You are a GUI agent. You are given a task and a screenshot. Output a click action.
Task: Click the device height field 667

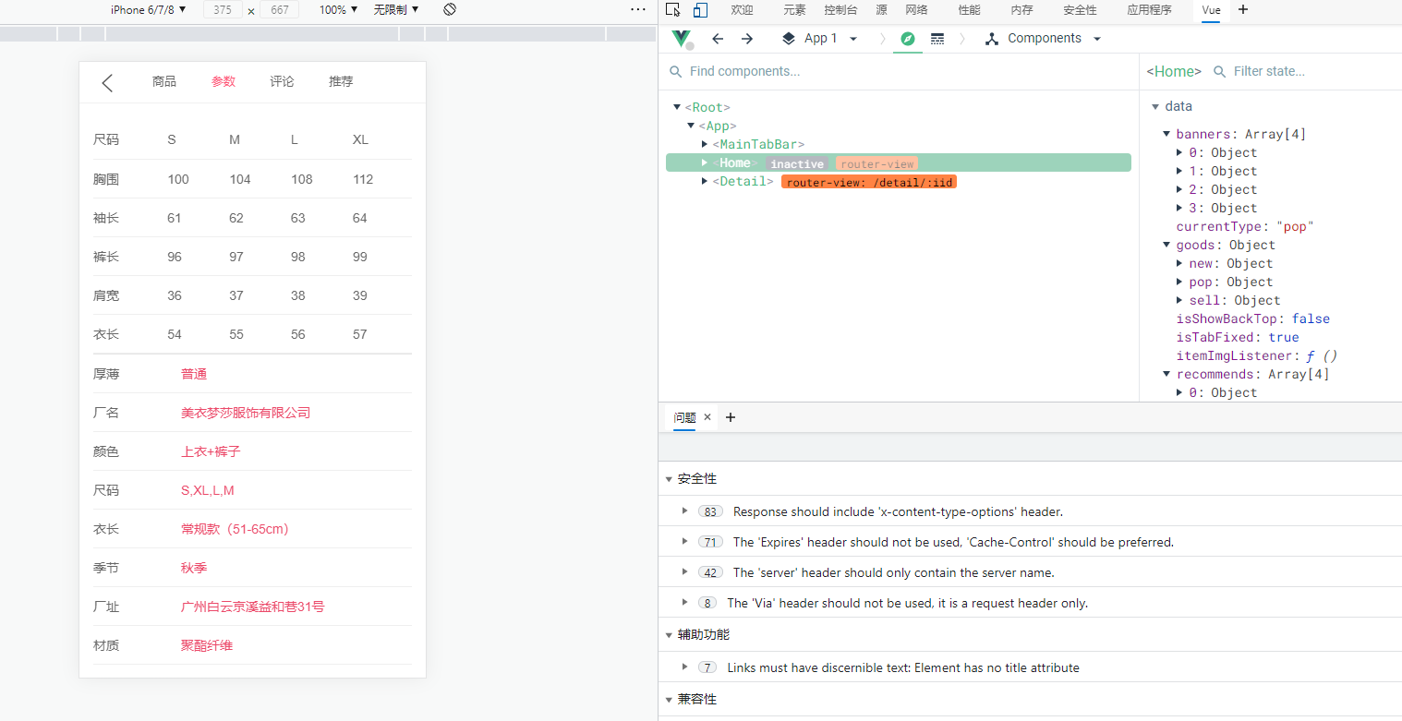tap(280, 9)
